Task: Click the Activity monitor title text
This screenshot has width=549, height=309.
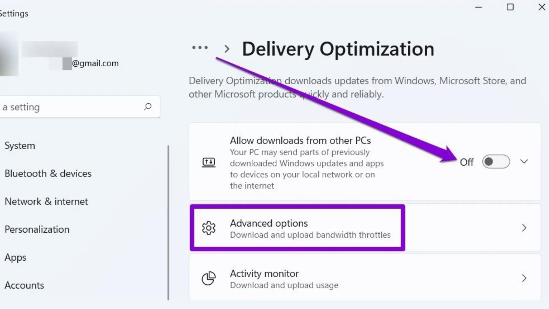Action: point(264,274)
